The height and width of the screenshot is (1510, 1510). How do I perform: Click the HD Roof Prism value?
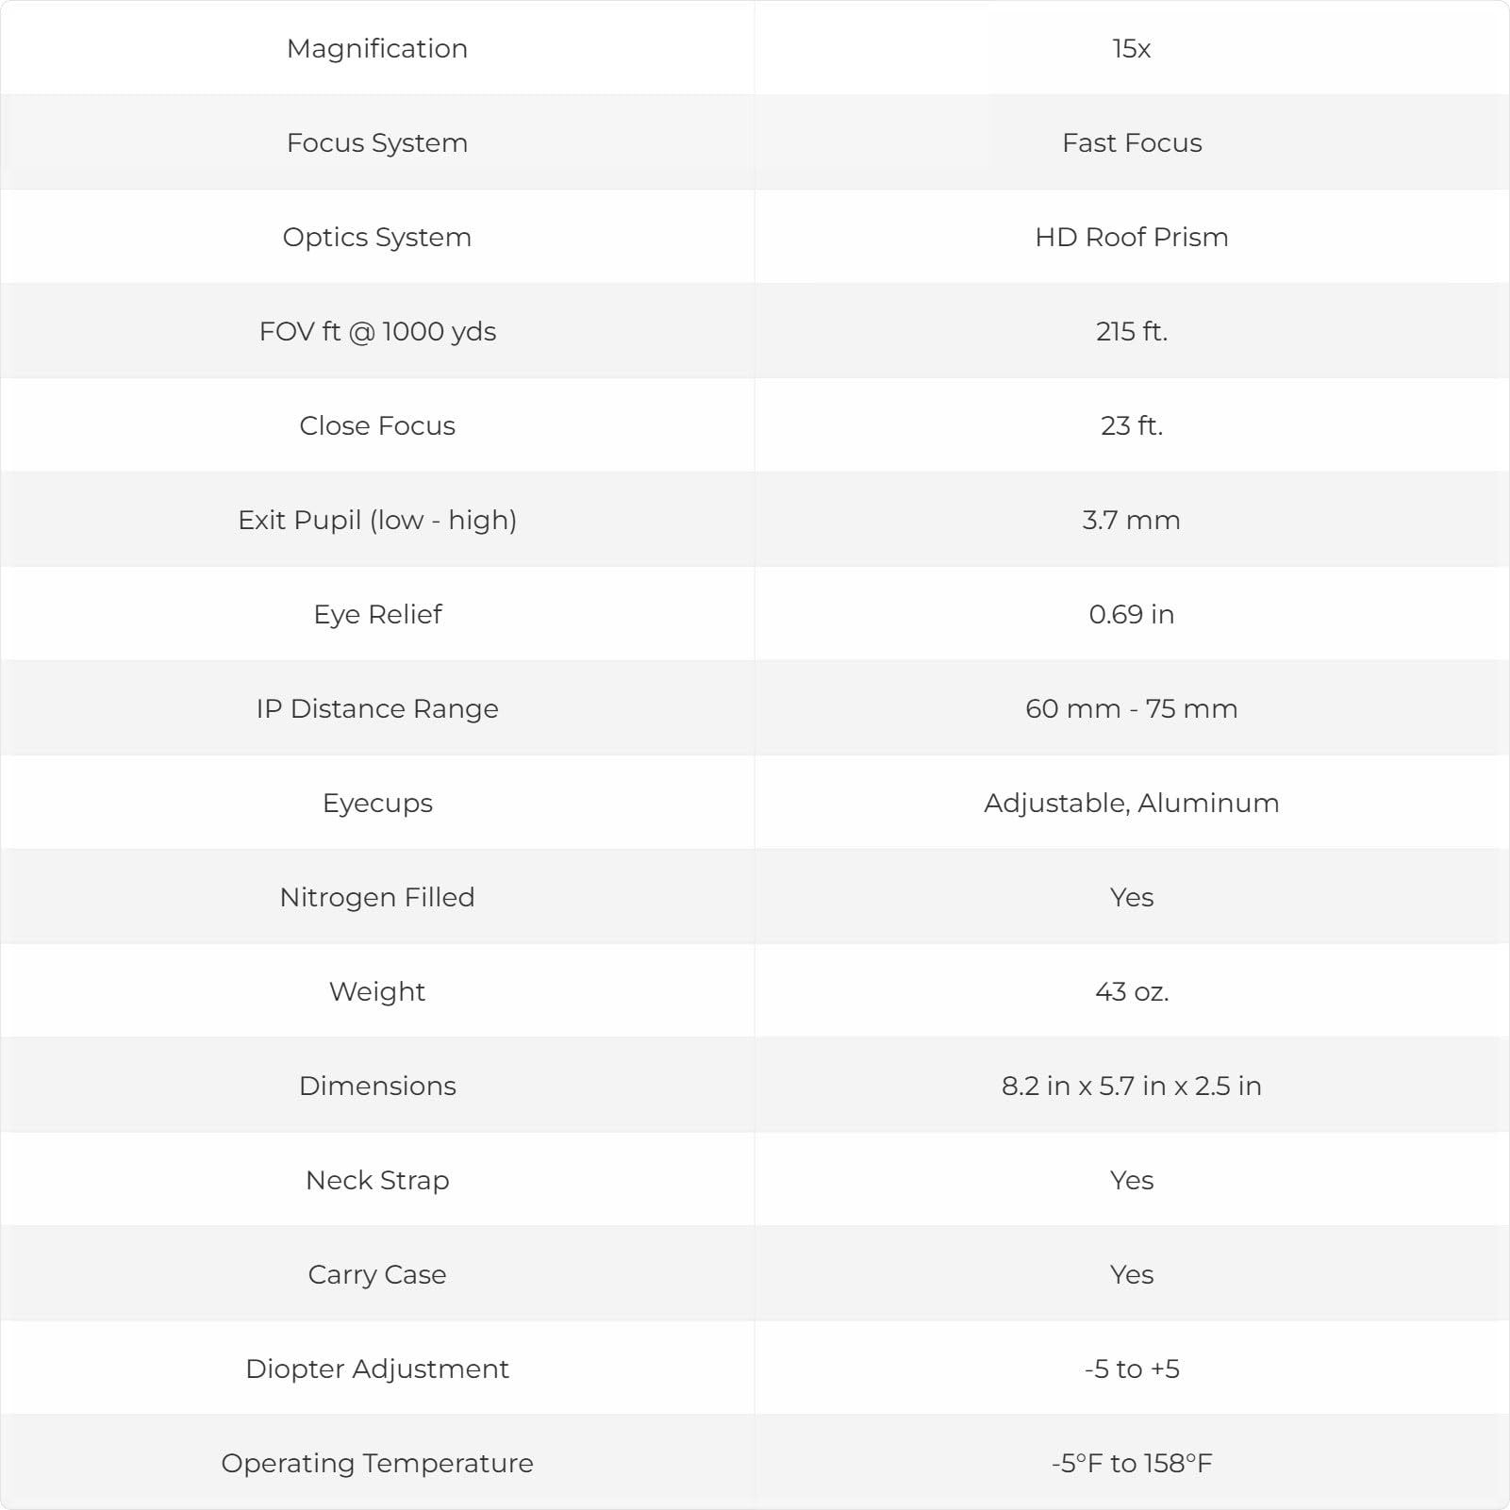click(1132, 237)
